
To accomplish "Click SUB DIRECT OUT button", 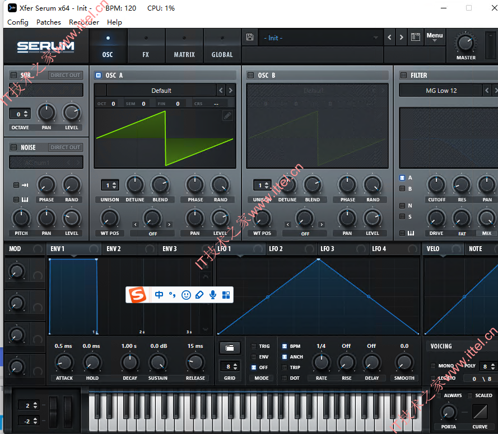I will tap(66, 75).
